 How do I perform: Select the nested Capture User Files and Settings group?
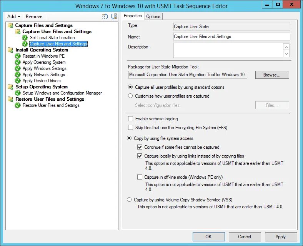coord(57,32)
